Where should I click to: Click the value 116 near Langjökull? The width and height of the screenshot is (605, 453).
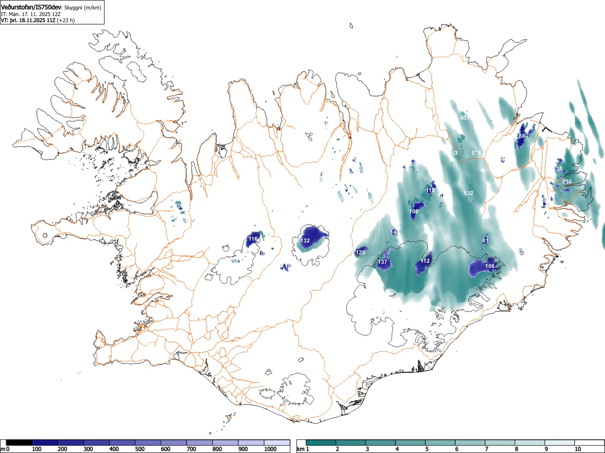pos(253,239)
